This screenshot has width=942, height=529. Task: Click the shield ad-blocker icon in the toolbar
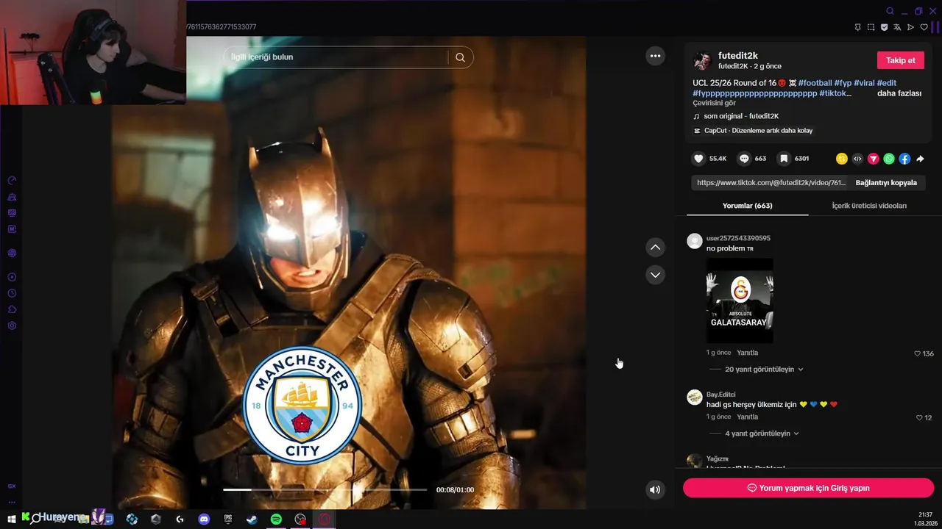point(884,27)
